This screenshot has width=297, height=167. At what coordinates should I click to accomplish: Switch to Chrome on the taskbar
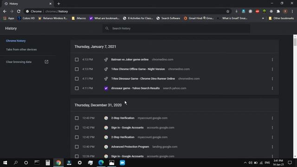coord(58,163)
